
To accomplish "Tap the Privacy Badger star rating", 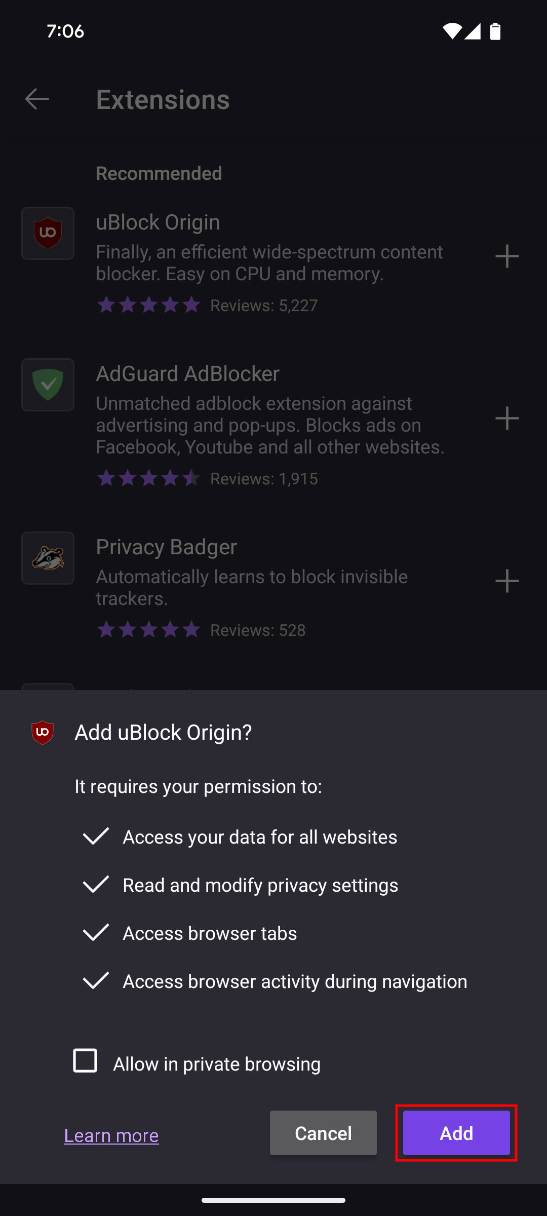I will pos(148,630).
